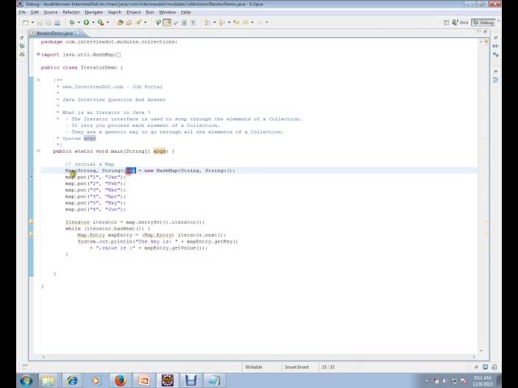This screenshot has width=518, height=388.
Task: Expand the folded import statements
Action: [38, 54]
